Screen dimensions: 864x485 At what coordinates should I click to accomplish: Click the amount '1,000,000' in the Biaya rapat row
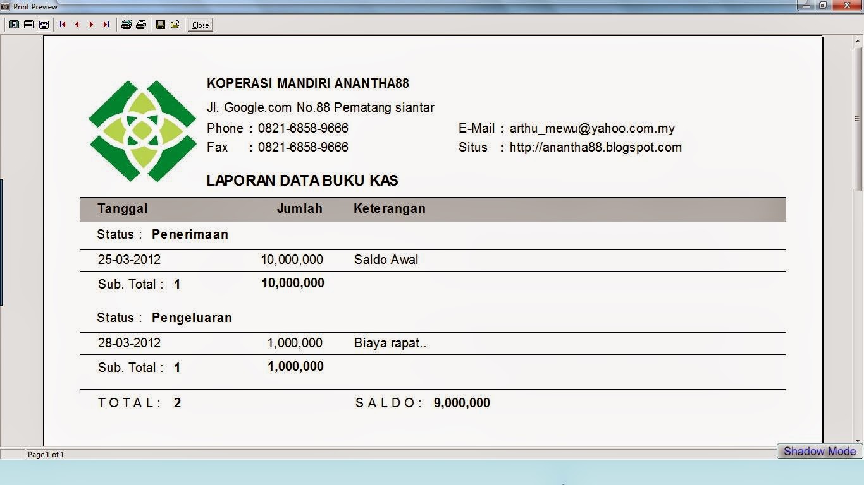[295, 343]
